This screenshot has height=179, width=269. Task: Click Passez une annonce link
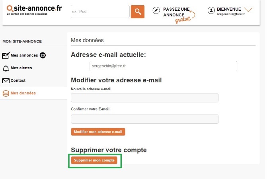pos(176,12)
